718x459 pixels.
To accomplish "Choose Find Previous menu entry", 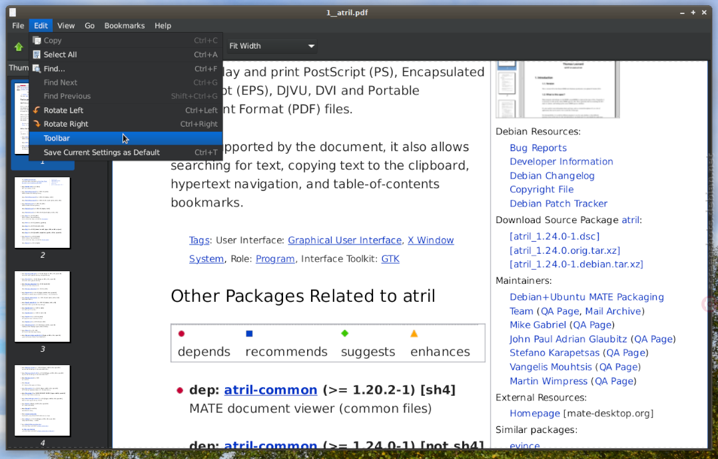I will (125, 96).
